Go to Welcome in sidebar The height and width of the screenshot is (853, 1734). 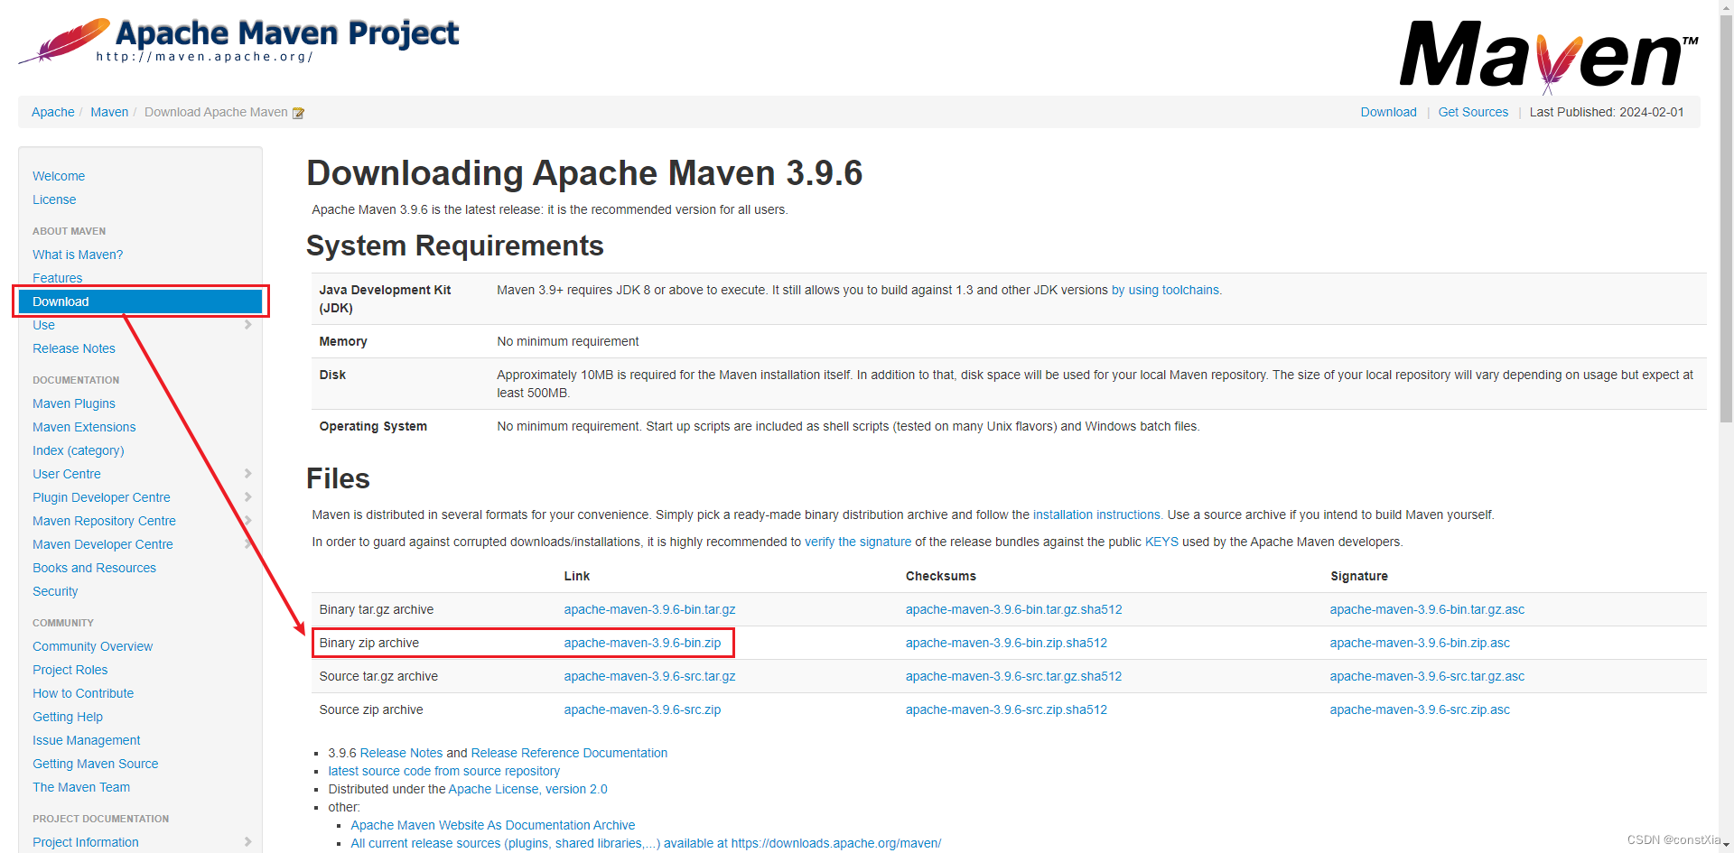59,176
